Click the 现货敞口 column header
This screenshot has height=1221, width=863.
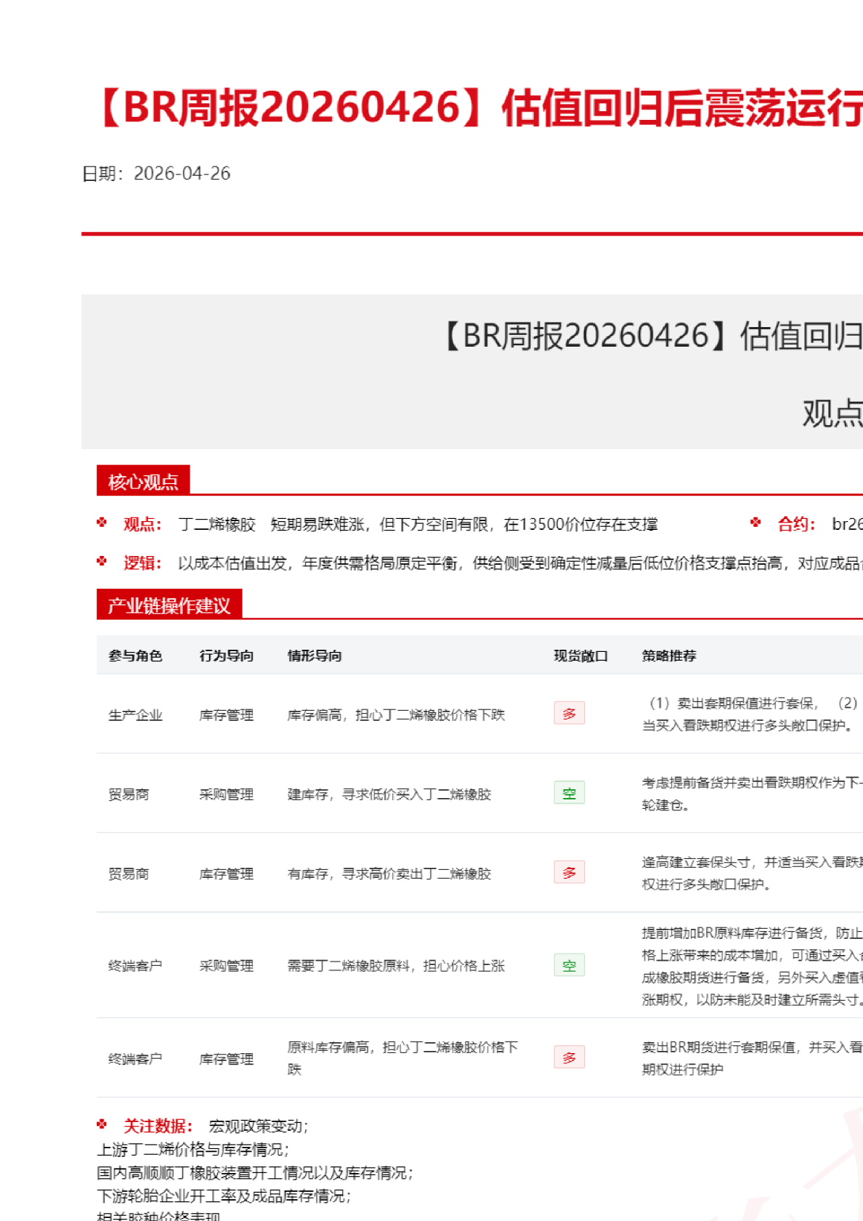[x=580, y=656]
